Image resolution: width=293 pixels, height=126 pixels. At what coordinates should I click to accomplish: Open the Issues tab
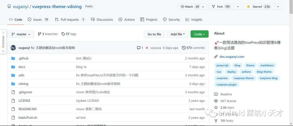(x=38, y=20)
